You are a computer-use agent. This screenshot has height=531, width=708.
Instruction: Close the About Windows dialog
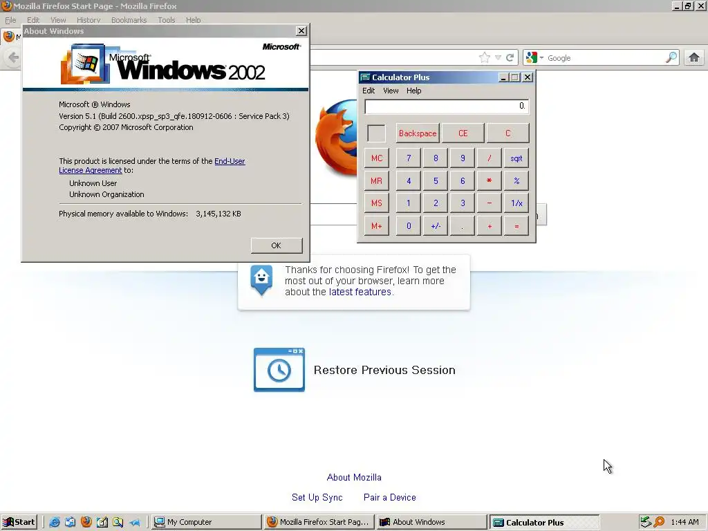point(301,30)
